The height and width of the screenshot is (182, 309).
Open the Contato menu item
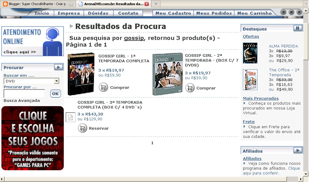(x=128, y=13)
